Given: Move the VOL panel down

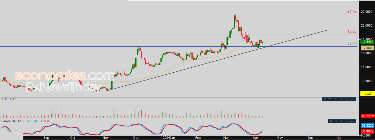Looking at the screenshot, I should click(x=341, y=99).
